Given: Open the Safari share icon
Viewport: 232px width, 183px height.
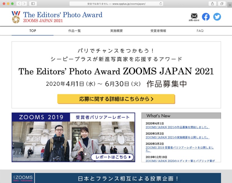Looking at the screenshot, I should click(212, 4).
